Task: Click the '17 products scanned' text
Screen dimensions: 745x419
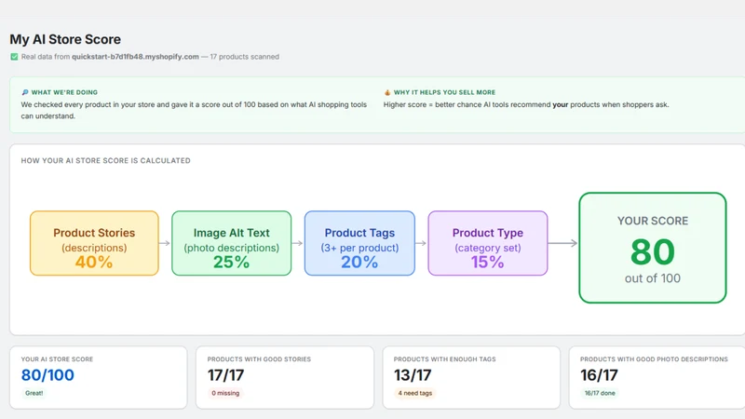Action: pyautogui.click(x=245, y=57)
